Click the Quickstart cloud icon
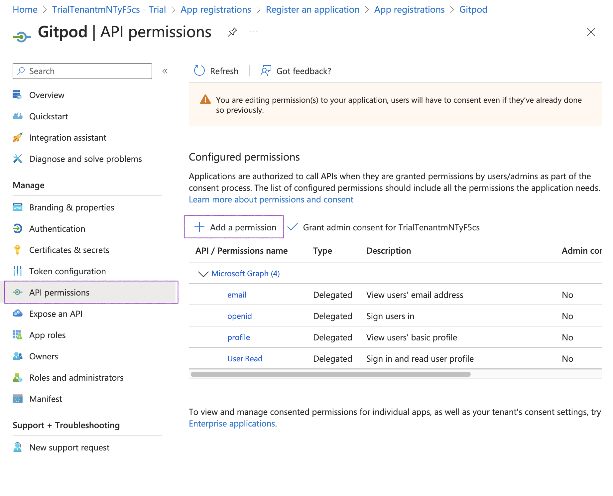Image resolution: width=613 pixels, height=496 pixels. pyautogui.click(x=18, y=116)
